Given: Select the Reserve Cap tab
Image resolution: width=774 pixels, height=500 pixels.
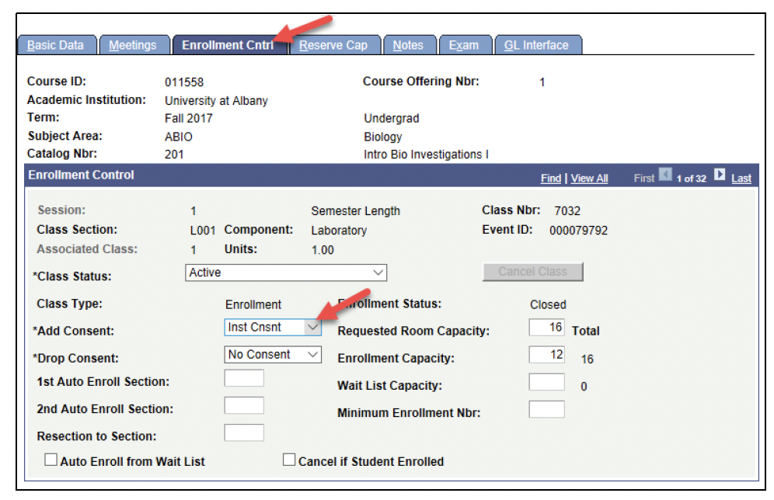Looking at the screenshot, I should (333, 45).
